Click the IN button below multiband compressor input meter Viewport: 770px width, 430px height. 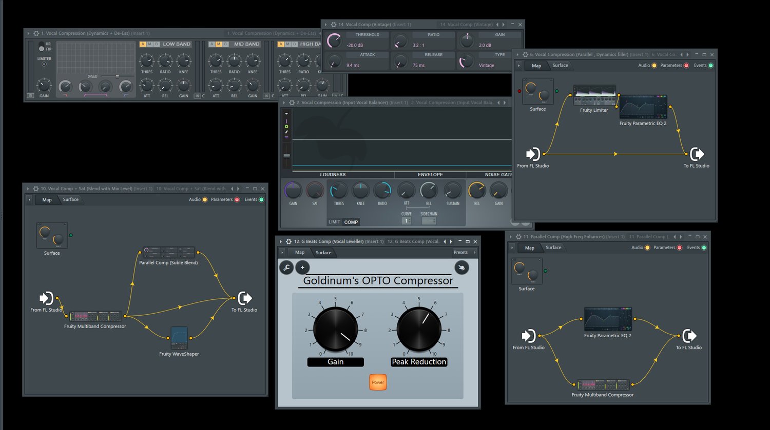pos(30,96)
